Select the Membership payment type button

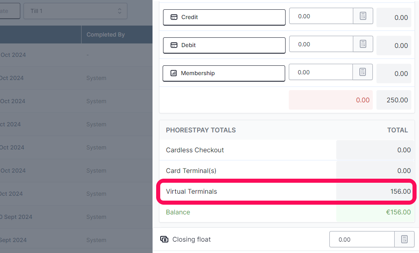click(x=224, y=73)
